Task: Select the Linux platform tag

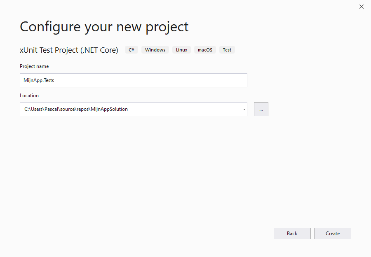Action: 181,50
